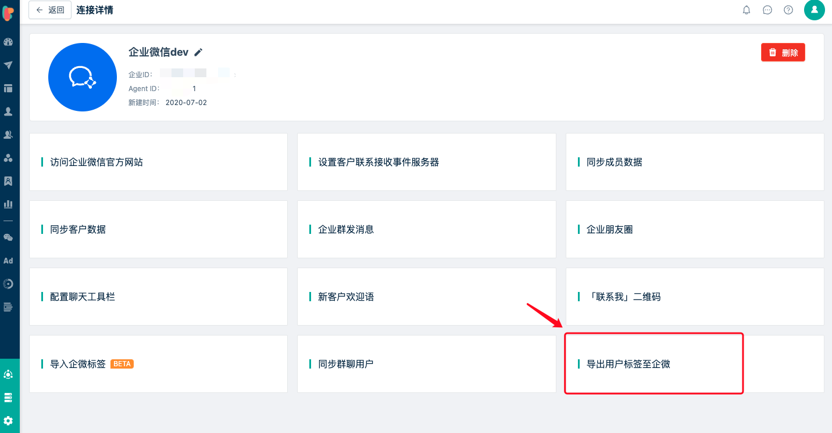The image size is (832, 433).
Task: Open the 同步成员数据 card
Action: coord(695,162)
